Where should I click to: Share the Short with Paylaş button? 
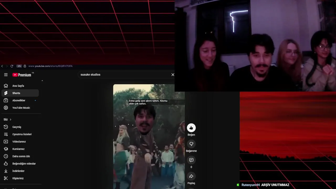(191, 176)
